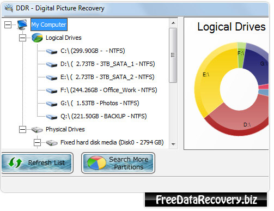Screen dimensions: 274x211
Task: Click the DDR application title icon
Action: [x=9, y=8]
